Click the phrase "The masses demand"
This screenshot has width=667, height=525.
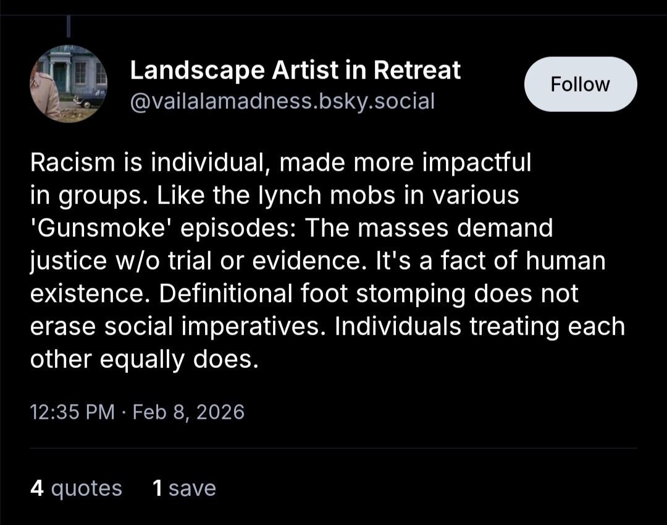point(429,228)
